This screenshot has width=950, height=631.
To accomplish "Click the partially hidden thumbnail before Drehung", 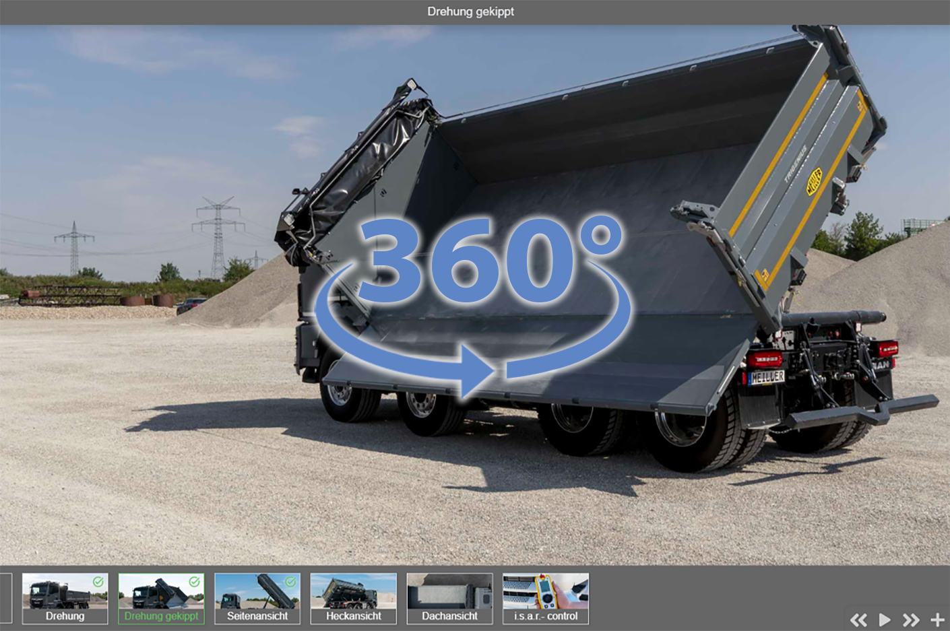I will click(x=6, y=599).
